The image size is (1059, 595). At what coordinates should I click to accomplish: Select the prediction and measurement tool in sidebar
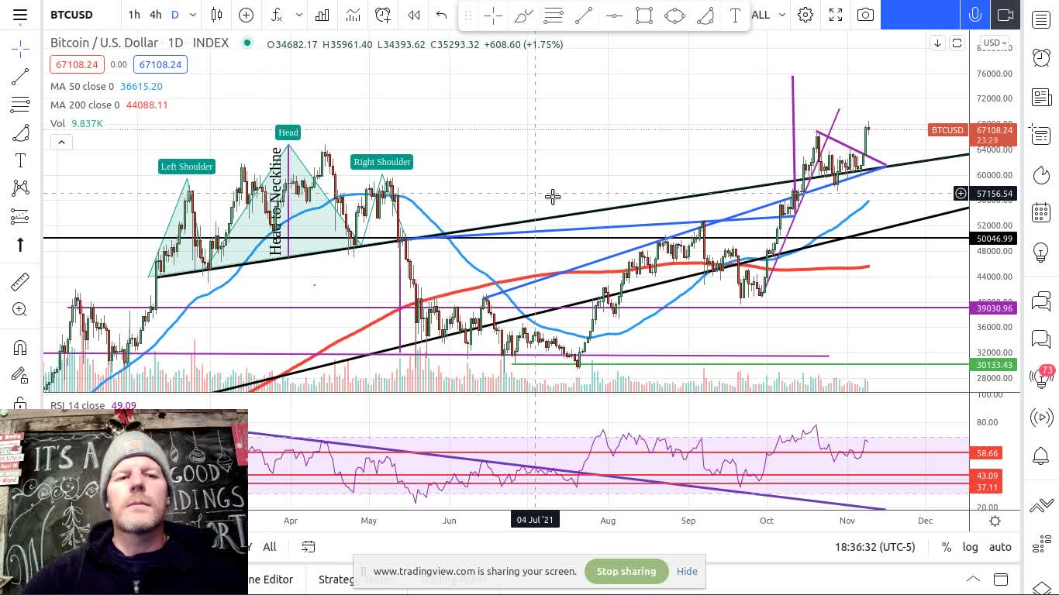(x=20, y=216)
